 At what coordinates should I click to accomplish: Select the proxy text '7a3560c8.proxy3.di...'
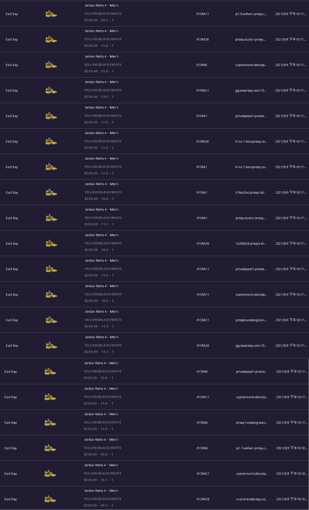pos(251,244)
